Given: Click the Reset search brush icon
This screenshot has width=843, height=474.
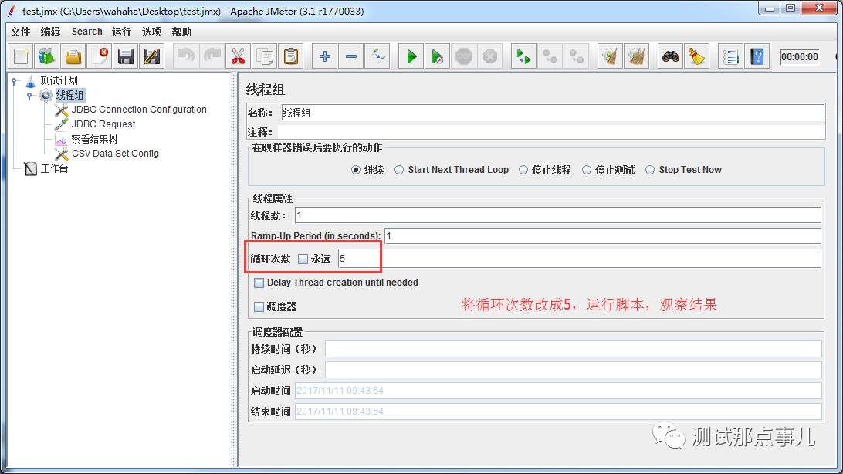Looking at the screenshot, I should pos(697,56).
